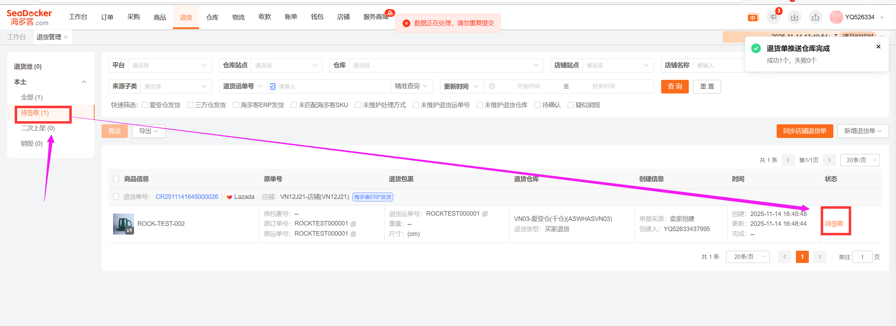Copy the return tracking number ROCKTEST000001

coord(485,214)
